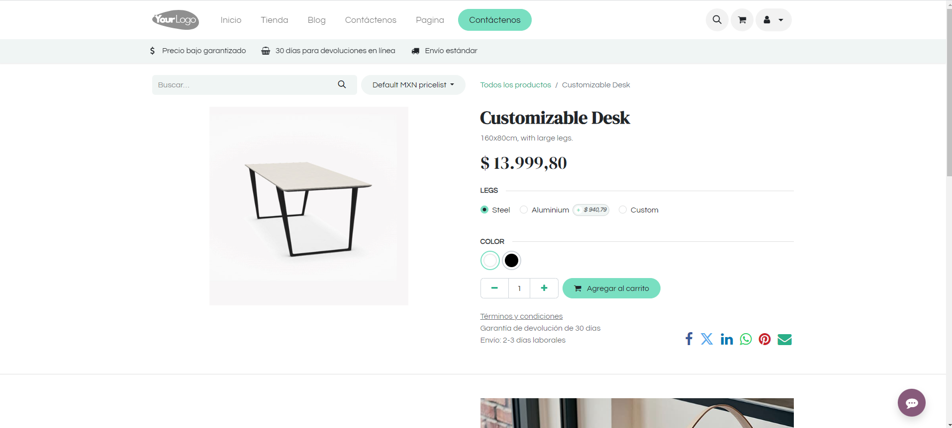Open Términos y condiciones link

(x=521, y=316)
